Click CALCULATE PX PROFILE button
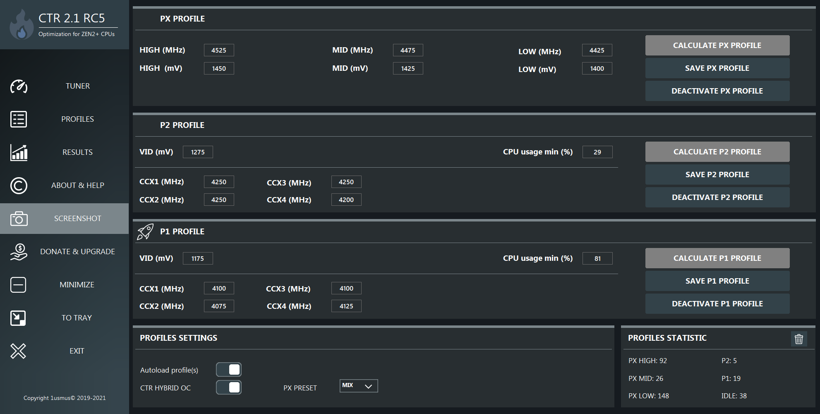The height and width of the screenshot is (414, 820). [x=717, y=46]
